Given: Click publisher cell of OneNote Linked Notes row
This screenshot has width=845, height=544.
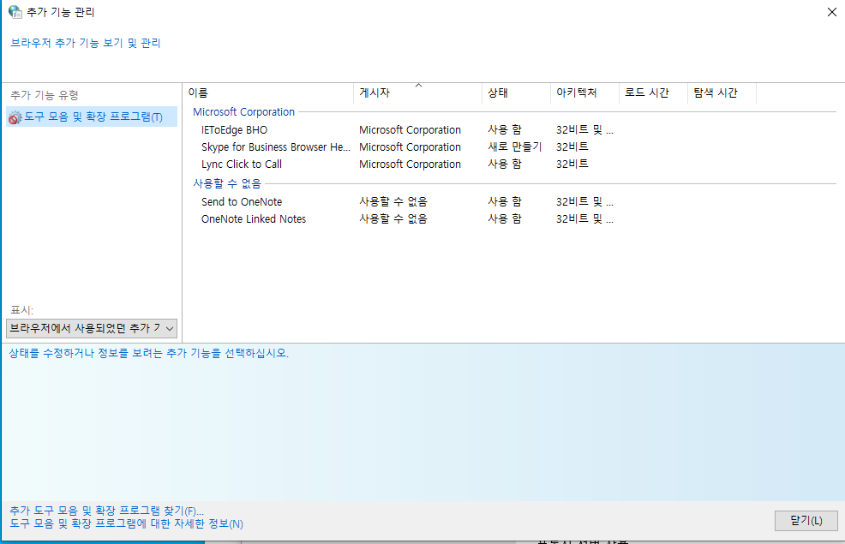Looking at the screenshot, I should click(393, 219).
